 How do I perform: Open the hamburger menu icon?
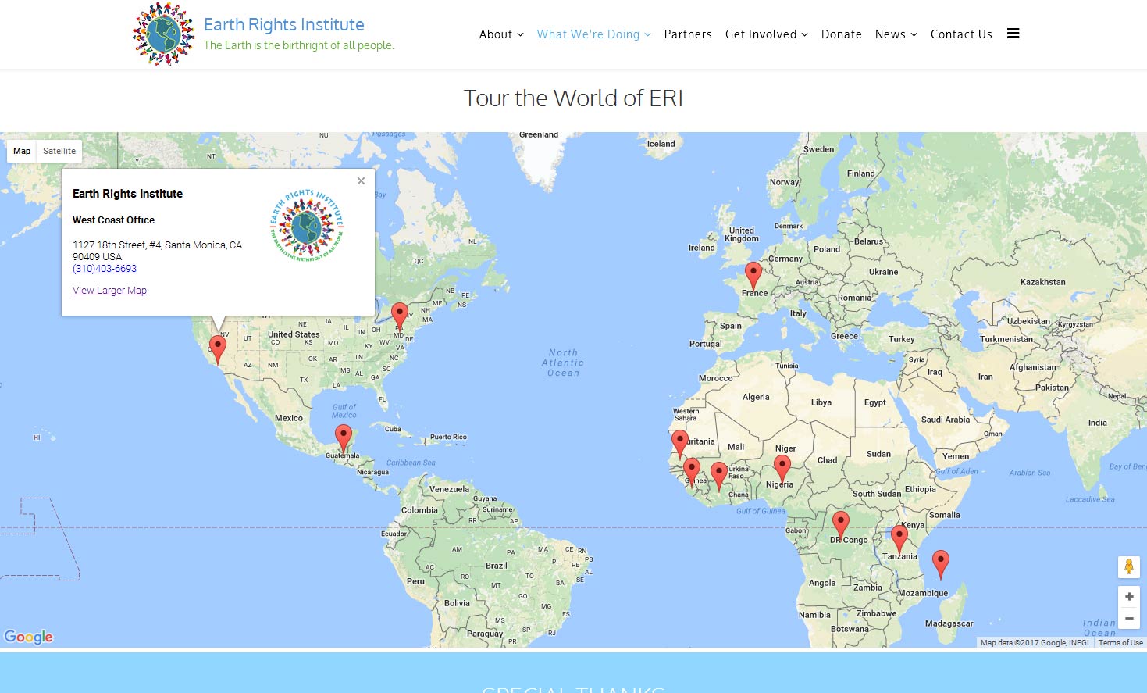1013,34
